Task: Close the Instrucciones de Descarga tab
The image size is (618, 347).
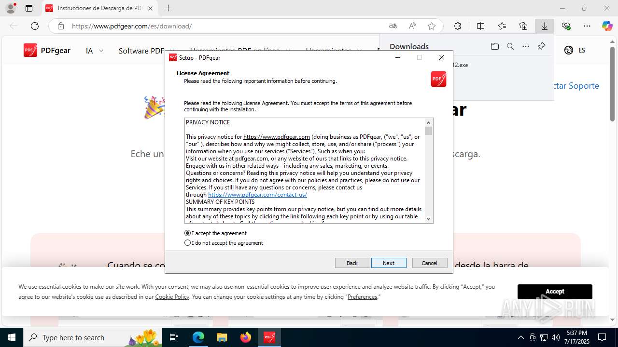Action: point(150,8)
